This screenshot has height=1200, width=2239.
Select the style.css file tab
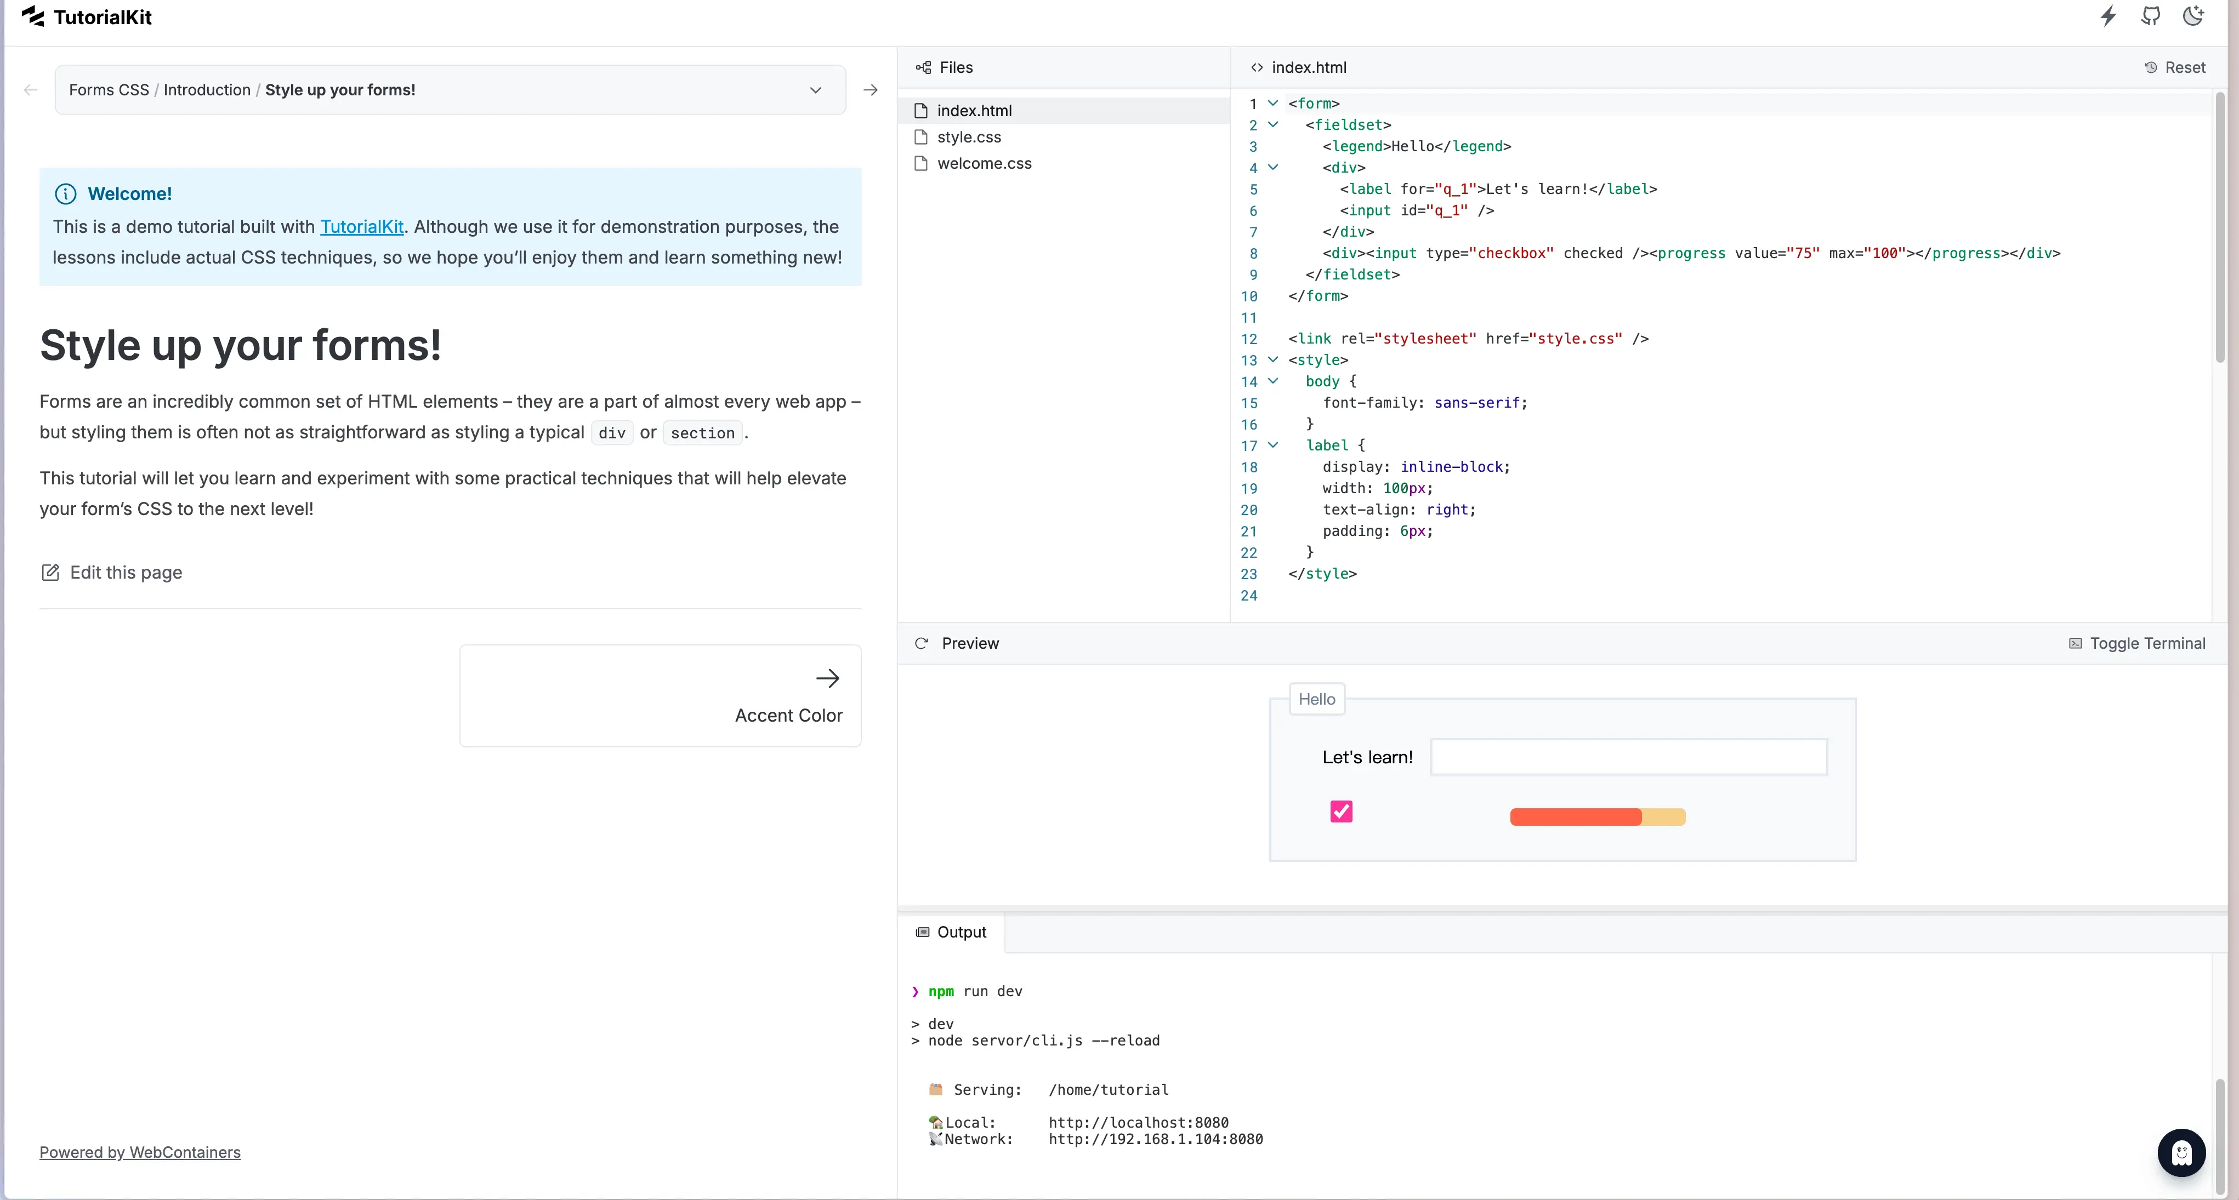968,136
